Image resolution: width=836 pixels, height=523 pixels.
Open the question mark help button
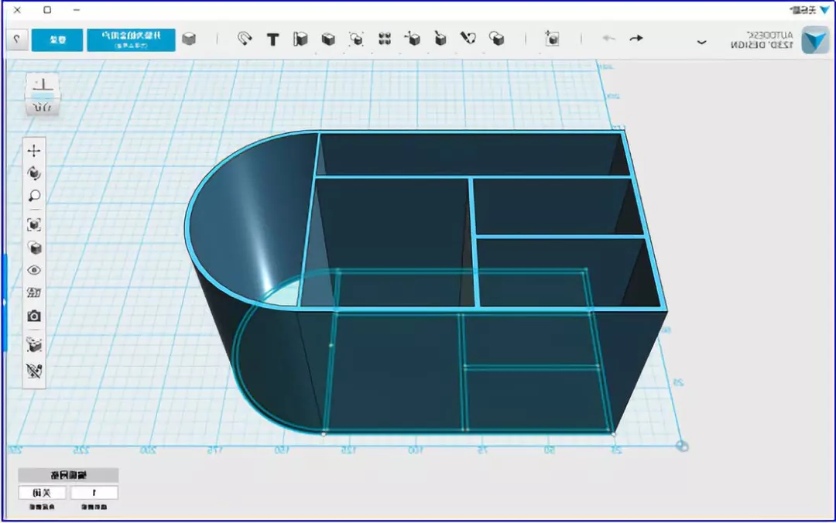(x=16, y=40)
